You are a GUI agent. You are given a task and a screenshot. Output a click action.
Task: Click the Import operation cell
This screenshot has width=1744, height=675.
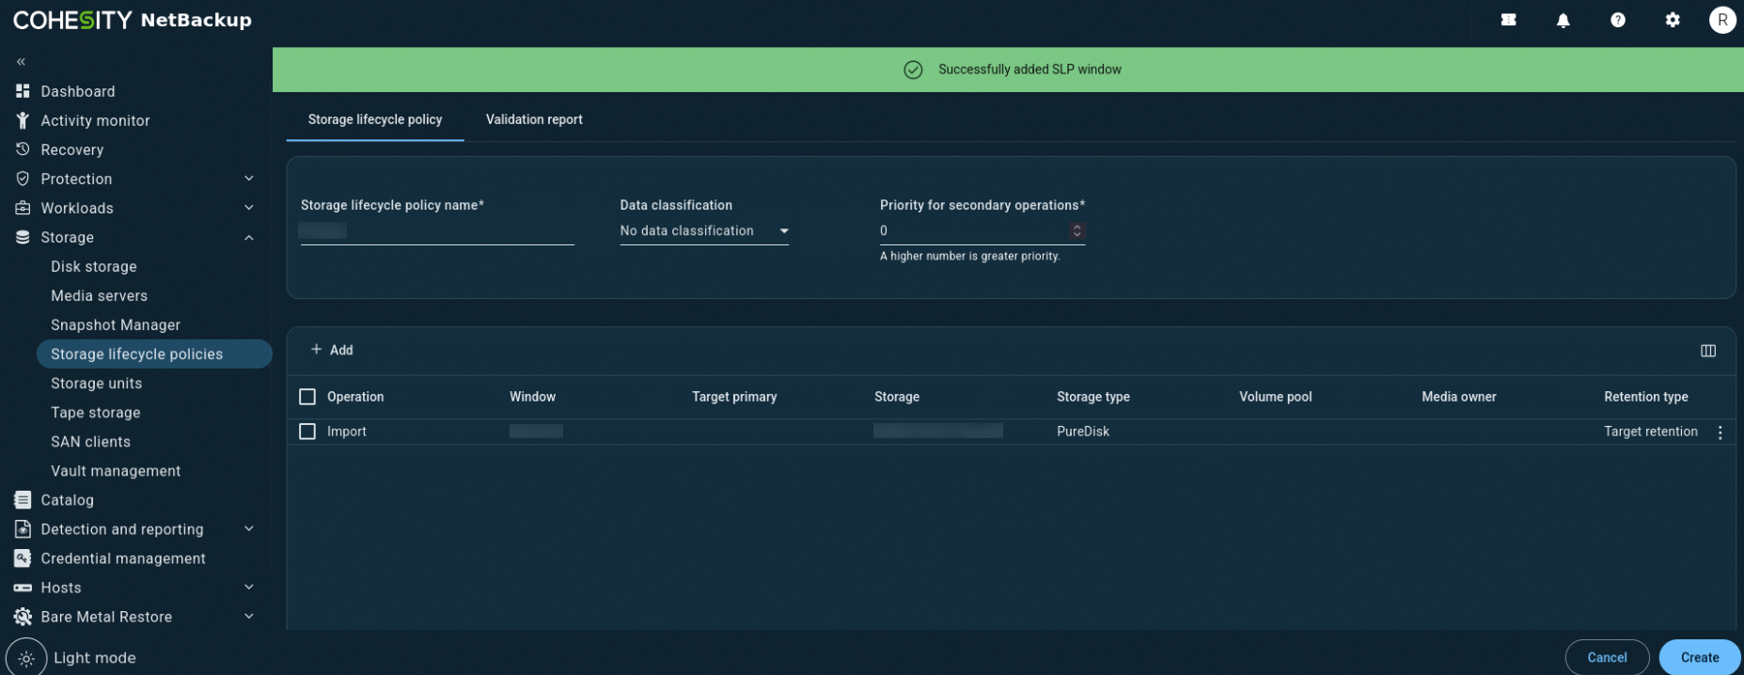tap(347, 432)
